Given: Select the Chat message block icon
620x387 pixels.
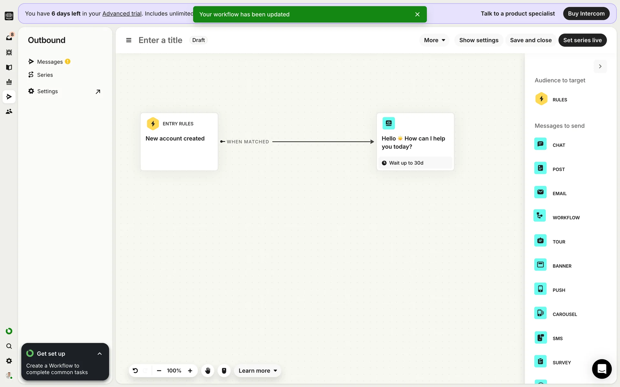Looking at the screenshot, I should tap(540, 144).
